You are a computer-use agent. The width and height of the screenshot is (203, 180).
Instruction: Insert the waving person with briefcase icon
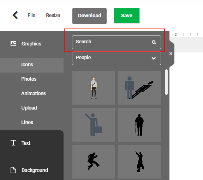coord(94,125)
